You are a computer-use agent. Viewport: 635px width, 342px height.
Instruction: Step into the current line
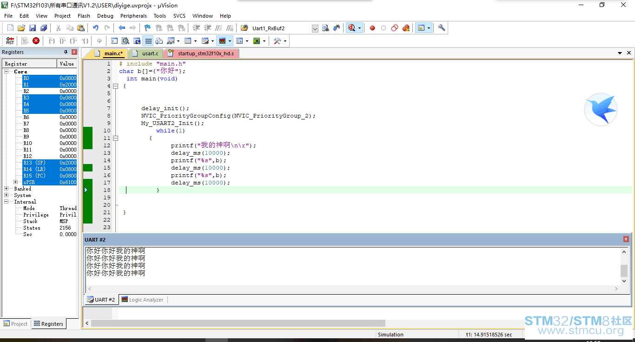tap(52, 41)
